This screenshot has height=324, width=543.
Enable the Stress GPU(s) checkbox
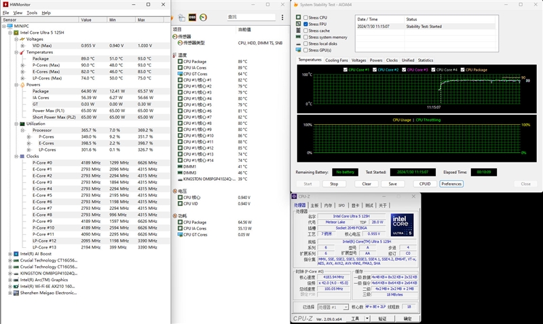[x=306, y=50]
